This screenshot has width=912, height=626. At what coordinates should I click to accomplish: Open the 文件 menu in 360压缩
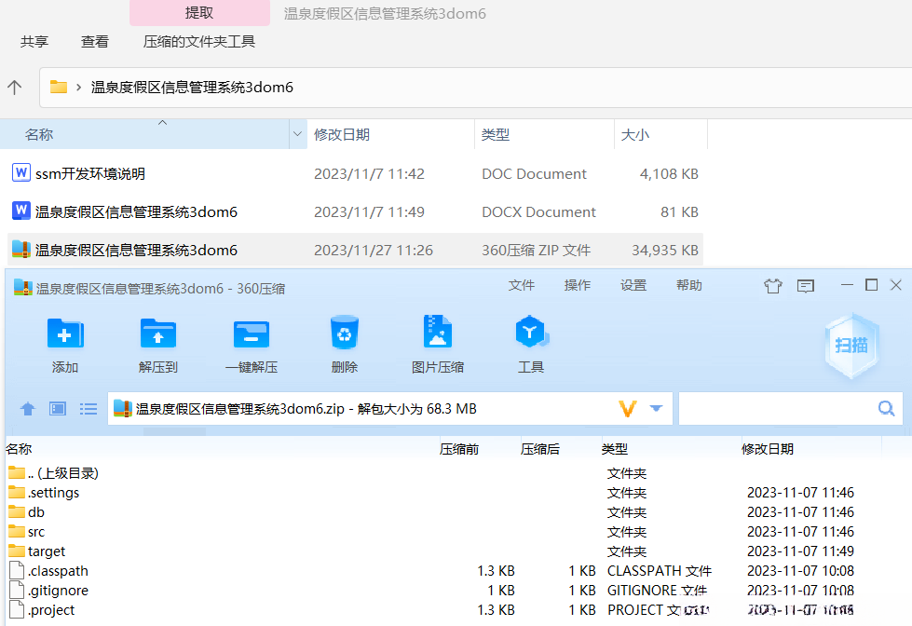coord(521,285)
